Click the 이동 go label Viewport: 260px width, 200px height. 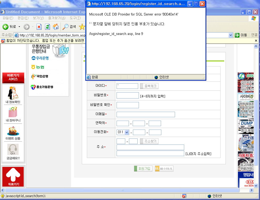pos(244,35)
